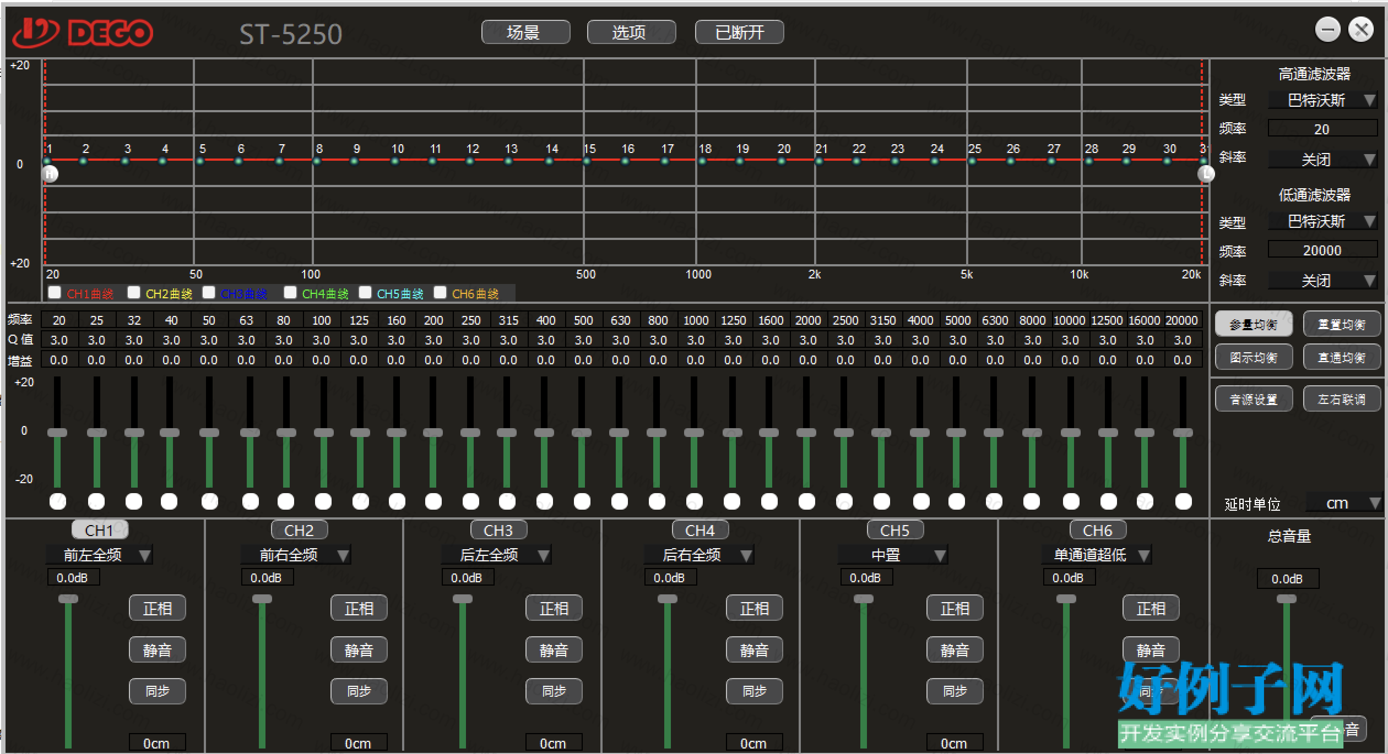
Task: Click the 左右联调 left-right link button
Action: click(x=1342, y=399)
